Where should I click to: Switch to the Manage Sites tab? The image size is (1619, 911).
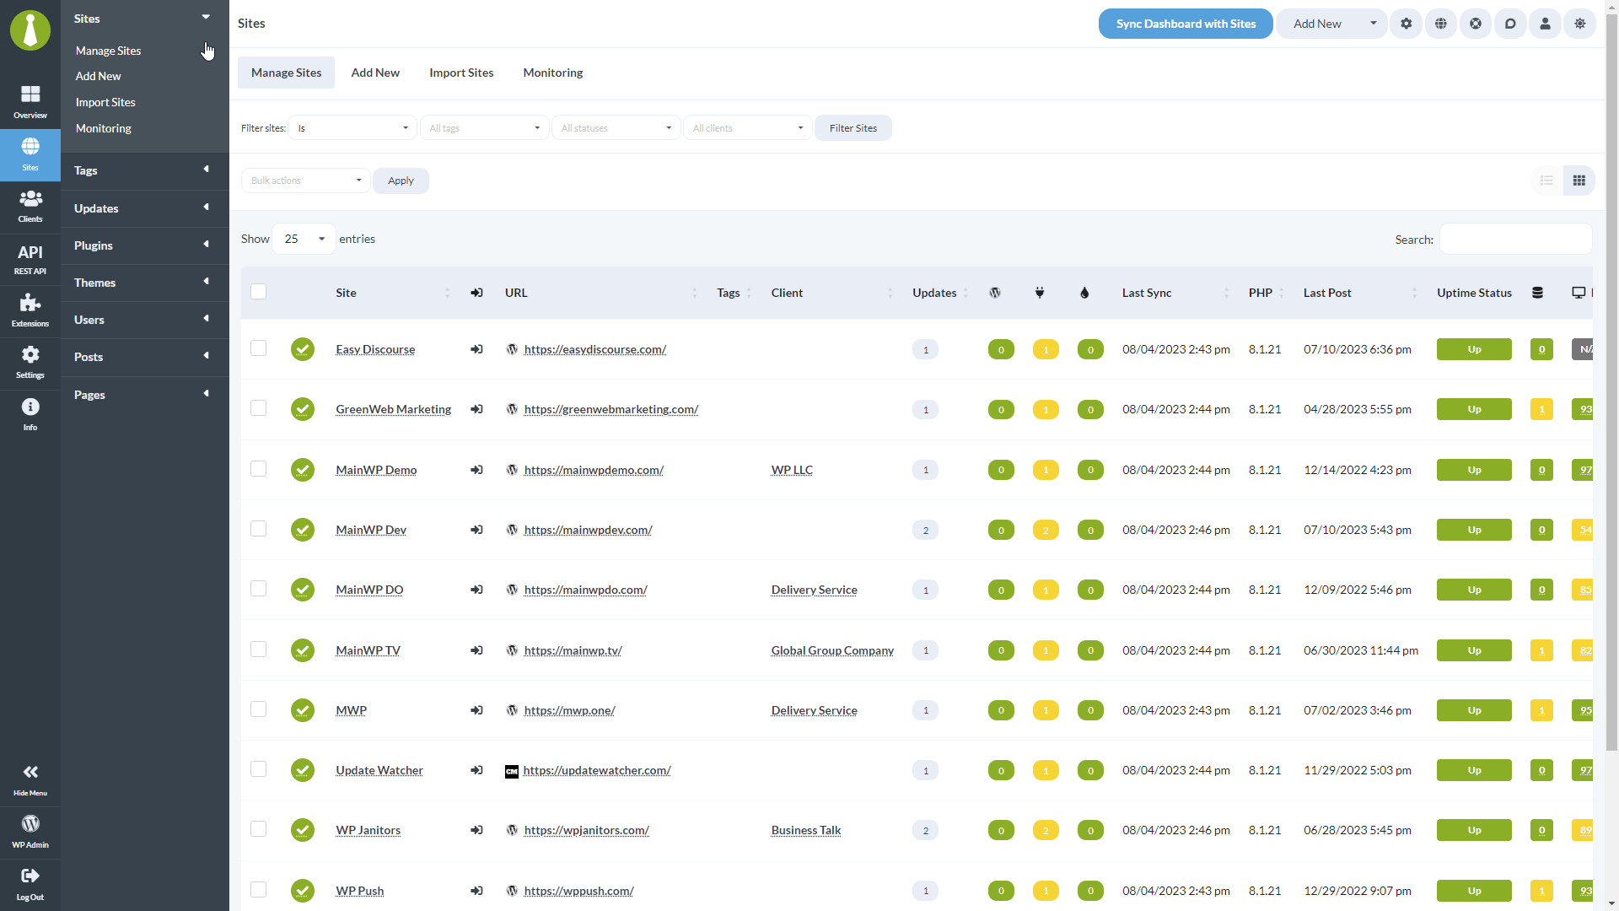(x=286, y=73)
